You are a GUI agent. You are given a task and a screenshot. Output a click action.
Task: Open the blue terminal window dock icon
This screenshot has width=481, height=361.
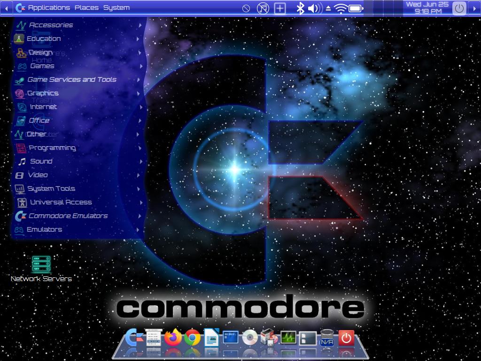(x=230, y=337)
